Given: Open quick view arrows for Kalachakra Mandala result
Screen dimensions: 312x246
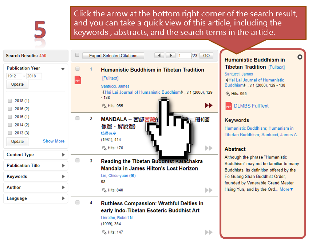Looking at the screenshot, I should pyautogui.click(x=209, y=190).
